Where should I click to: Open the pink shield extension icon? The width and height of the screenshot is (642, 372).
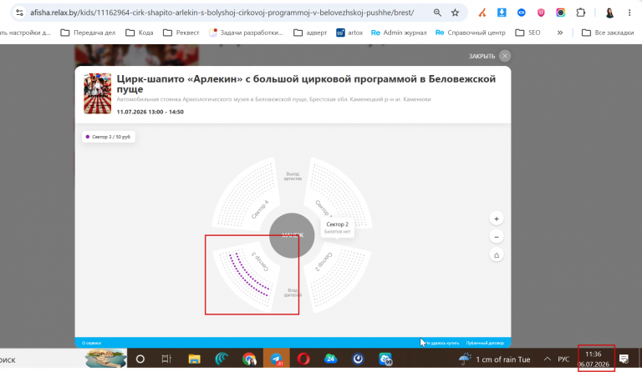541,13
